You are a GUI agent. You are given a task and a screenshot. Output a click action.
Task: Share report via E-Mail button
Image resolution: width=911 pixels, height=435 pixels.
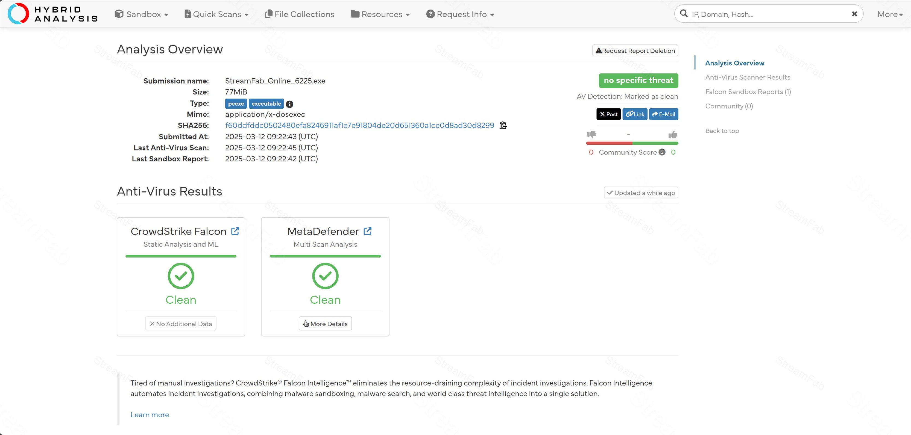click(663, 114)
